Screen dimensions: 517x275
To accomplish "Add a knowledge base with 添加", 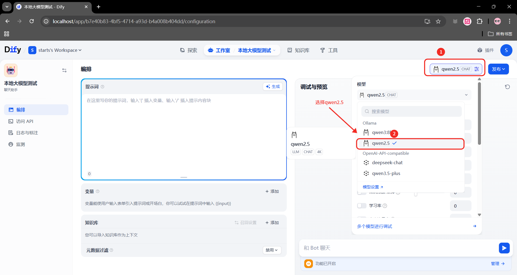I will tap(272, 223).
